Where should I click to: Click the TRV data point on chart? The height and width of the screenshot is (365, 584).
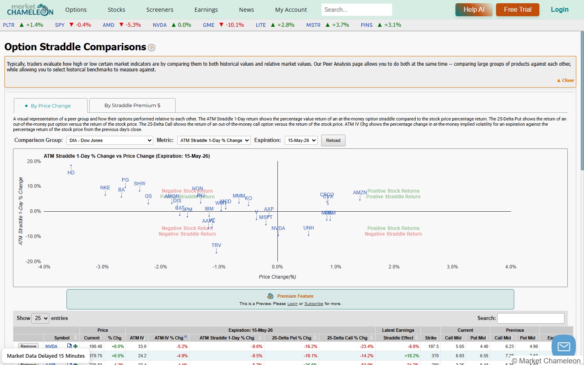(217, 253)
